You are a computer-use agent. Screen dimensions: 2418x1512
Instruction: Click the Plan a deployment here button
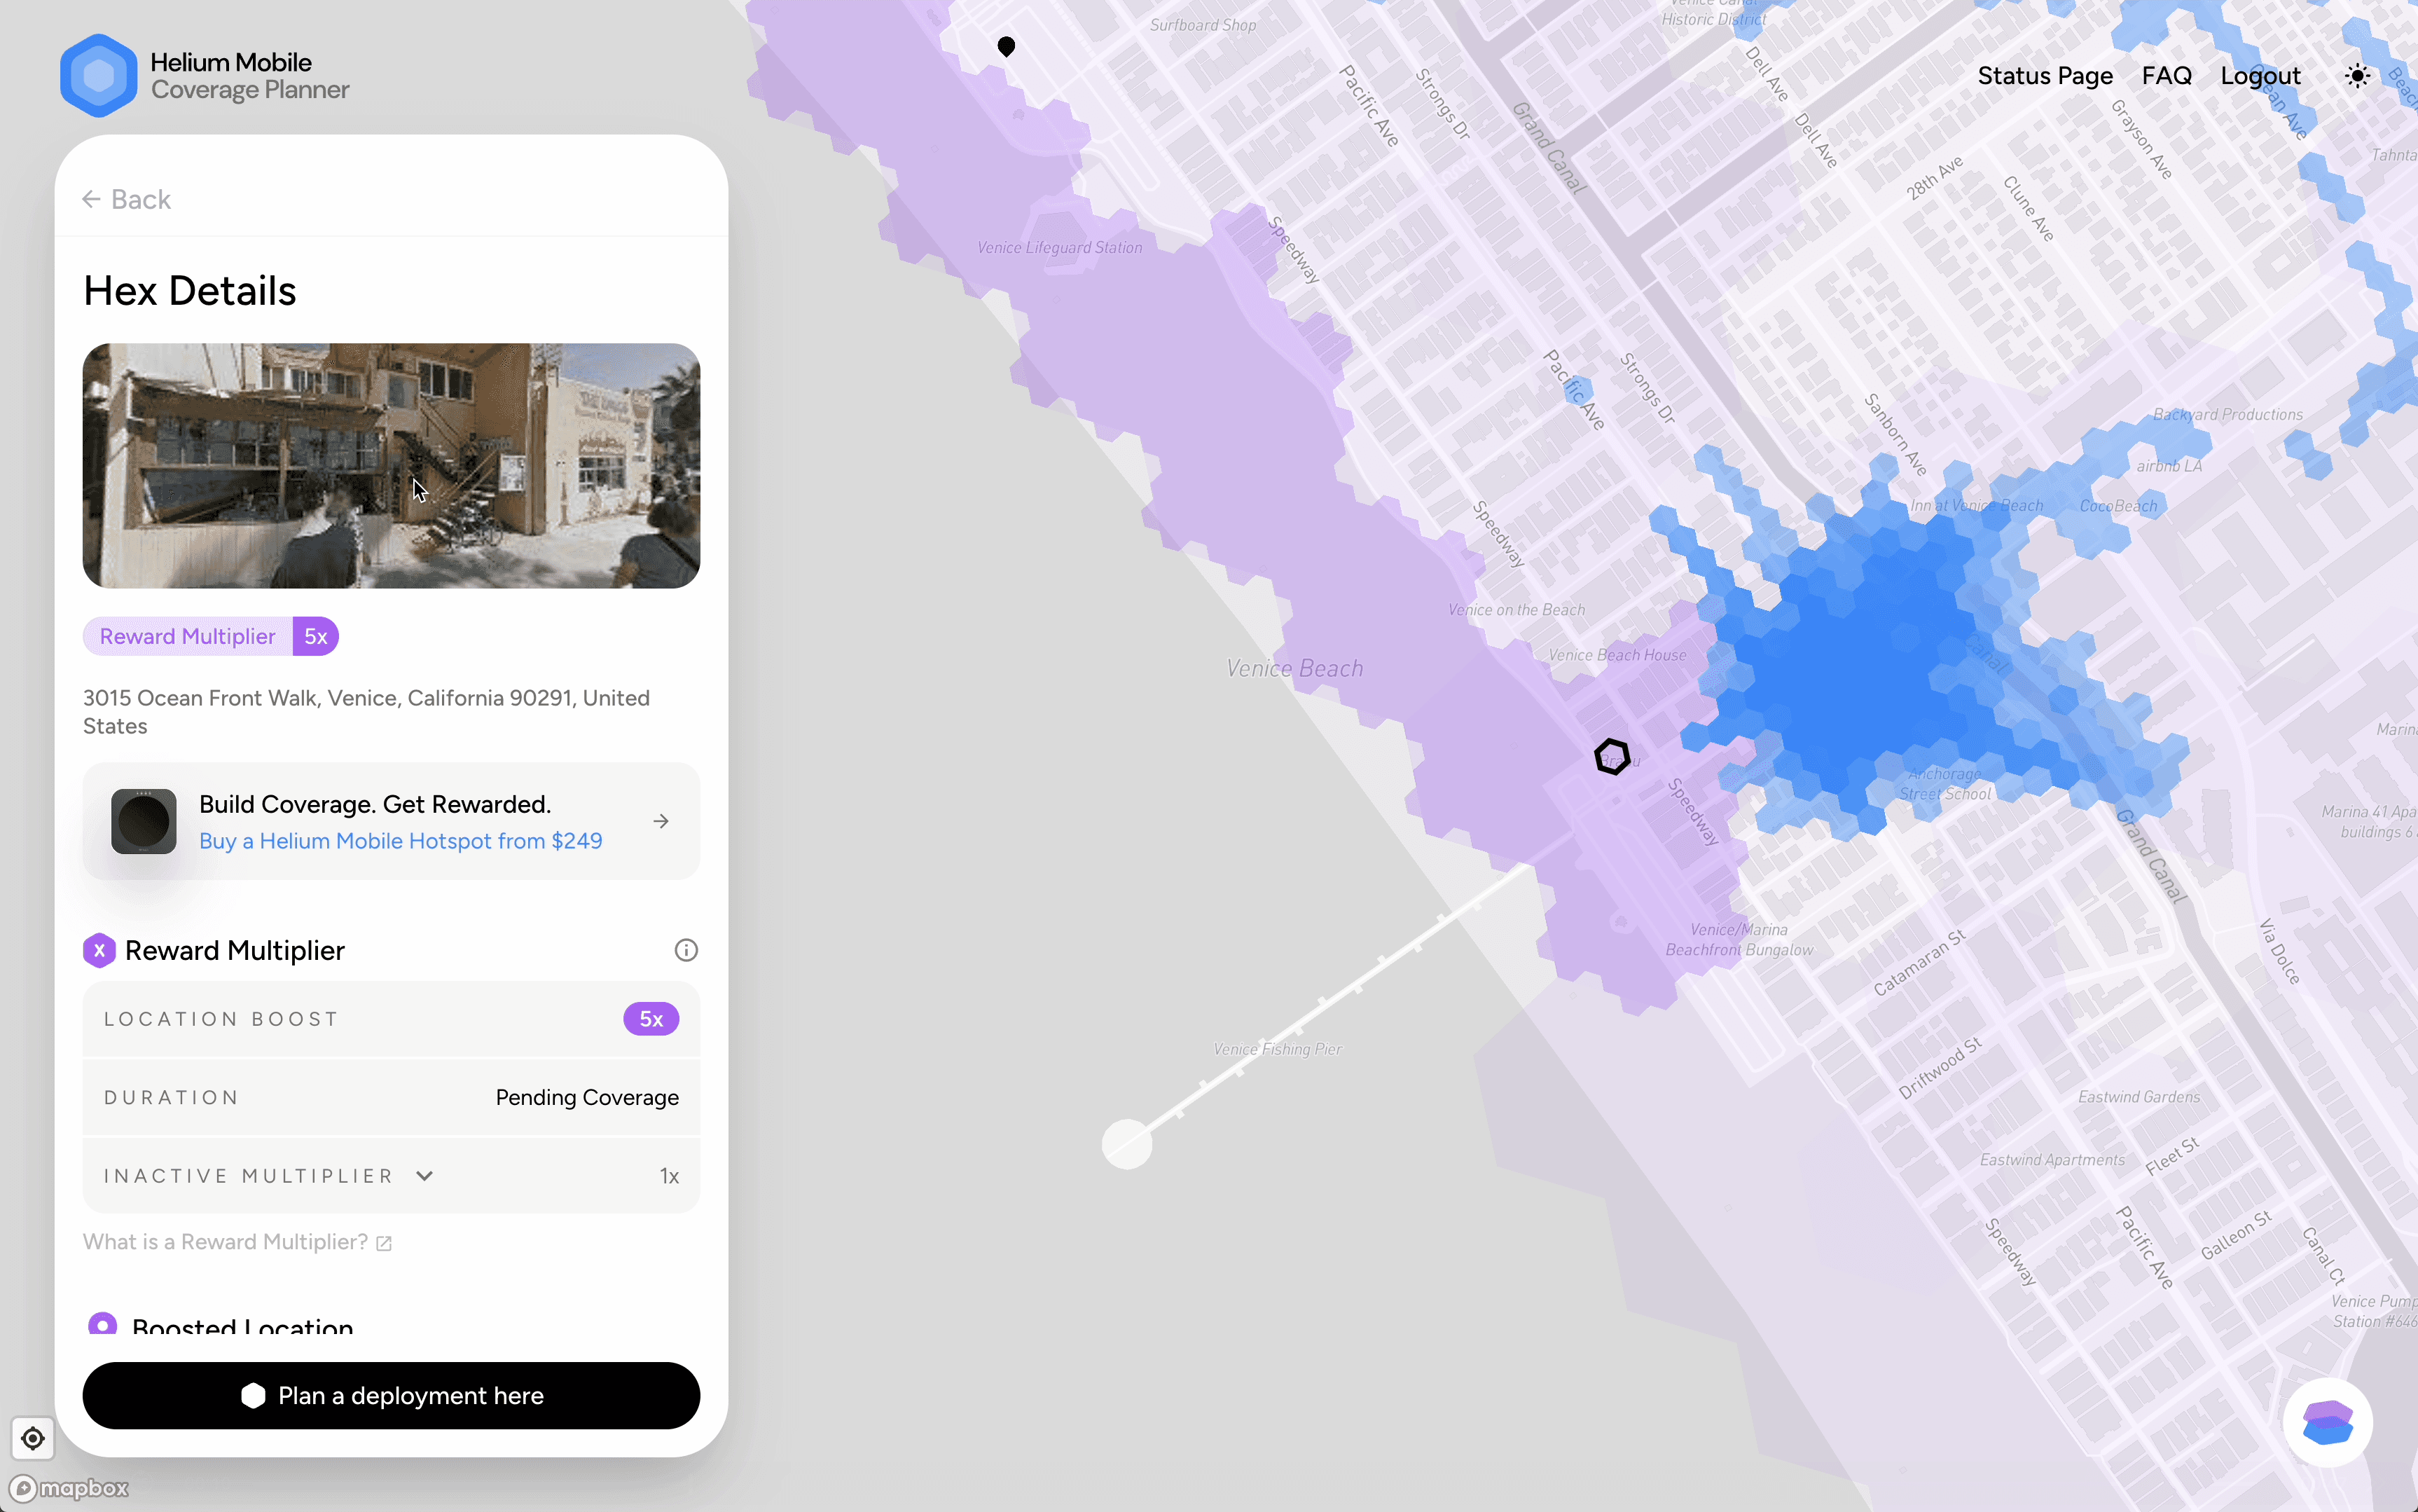(x=391, y=1395)
